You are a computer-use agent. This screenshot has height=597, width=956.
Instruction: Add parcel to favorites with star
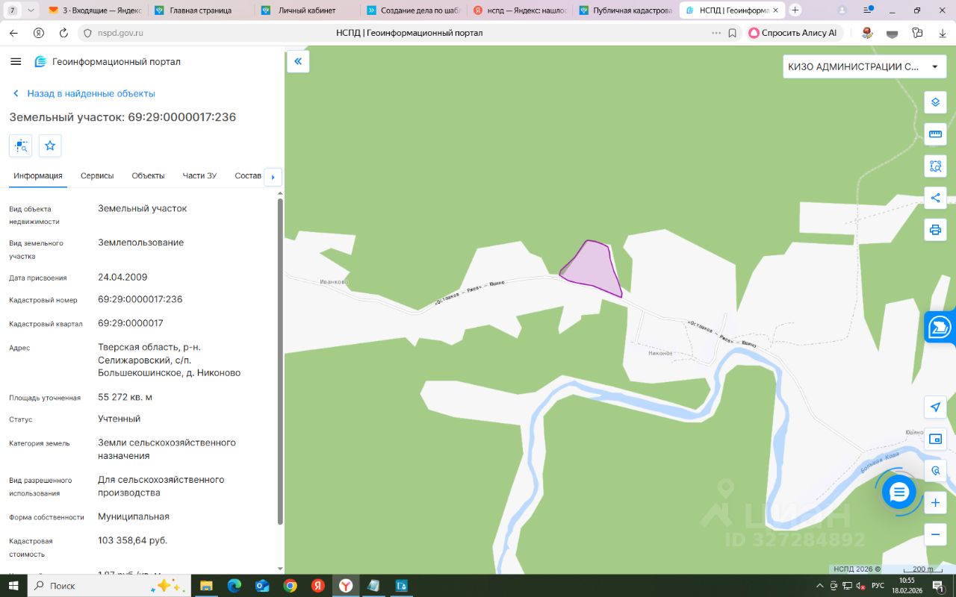click(50, 146)
